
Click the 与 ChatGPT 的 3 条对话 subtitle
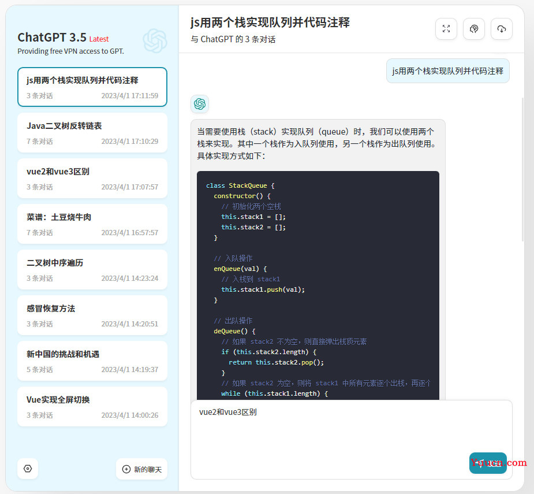[233, 39]
